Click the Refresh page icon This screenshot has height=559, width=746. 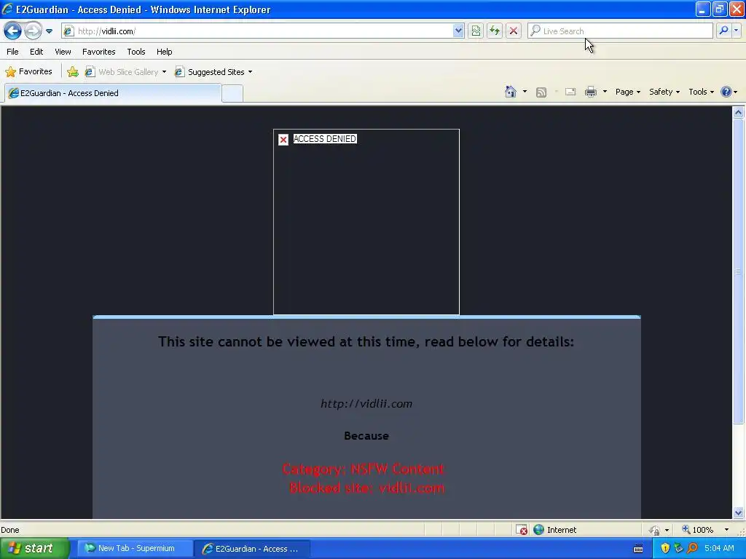coord(495,31)
